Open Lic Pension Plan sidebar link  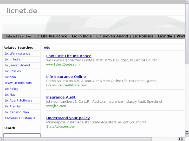[17, 112]
